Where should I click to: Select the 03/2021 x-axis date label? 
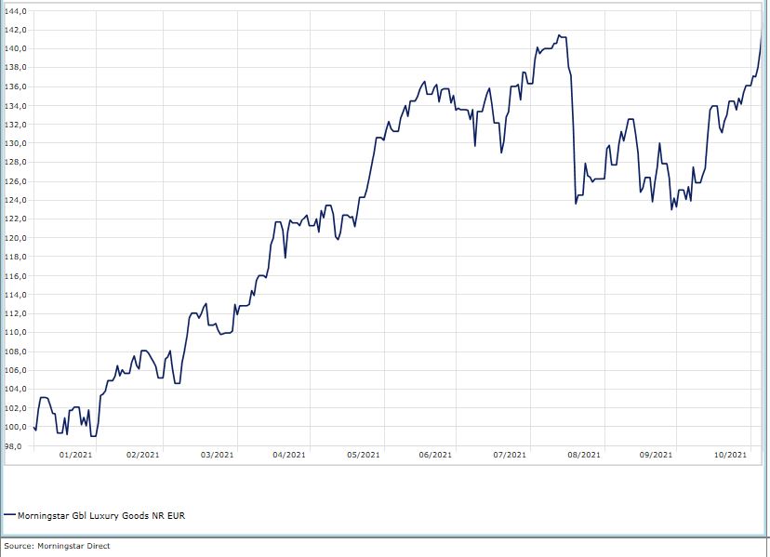(217, 455)
